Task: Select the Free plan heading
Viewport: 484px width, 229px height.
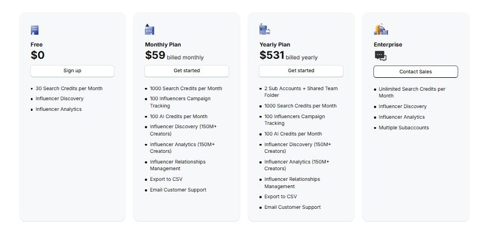Action: pyautogui.click(x=36, y=44)
